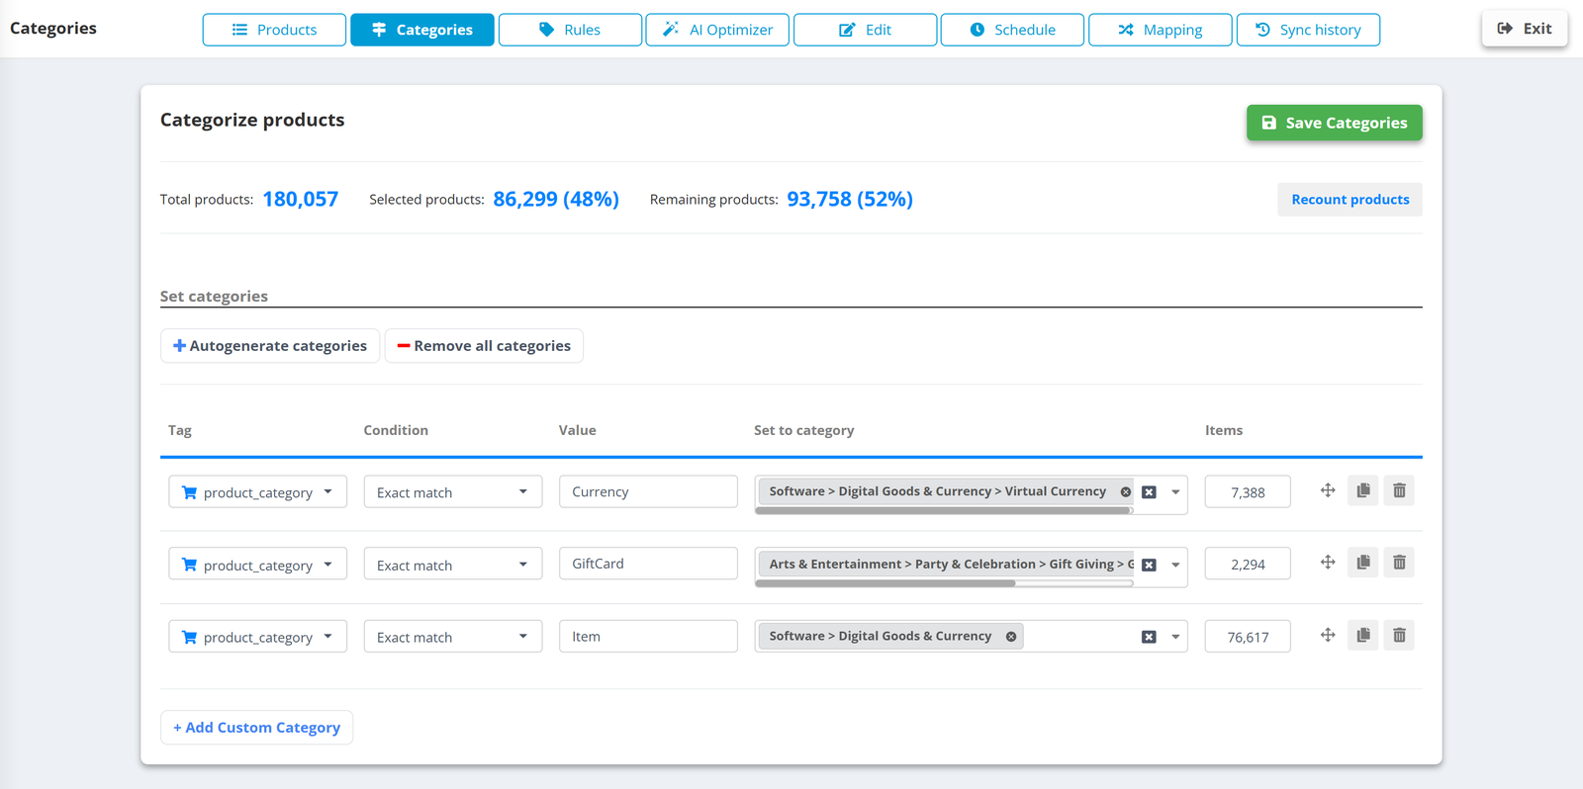Clear category selection in the Item row
Image resolution: width=1583 pixels, height=789 pixels.
pos(1149,637)
